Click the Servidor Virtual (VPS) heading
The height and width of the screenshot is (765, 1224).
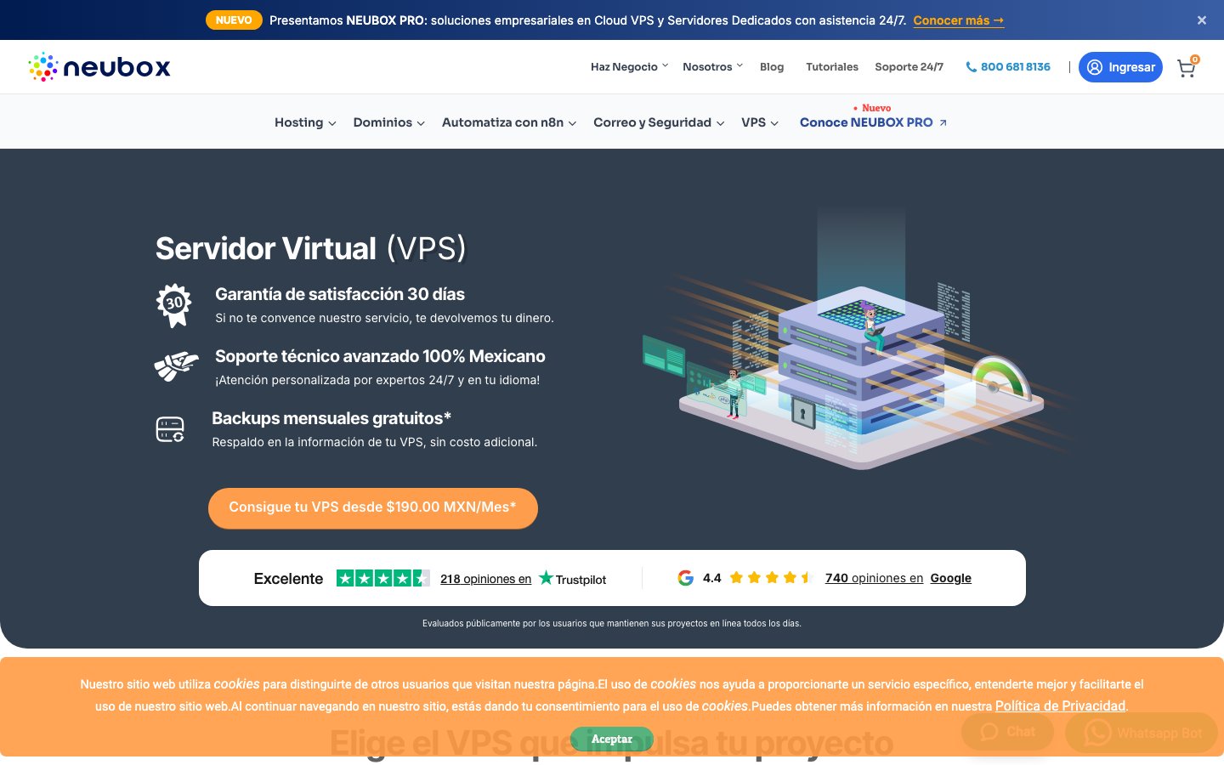(x=311, y=248)
